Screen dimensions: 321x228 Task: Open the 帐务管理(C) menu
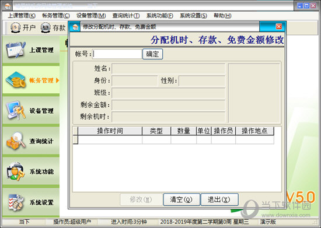pos(56,16)
